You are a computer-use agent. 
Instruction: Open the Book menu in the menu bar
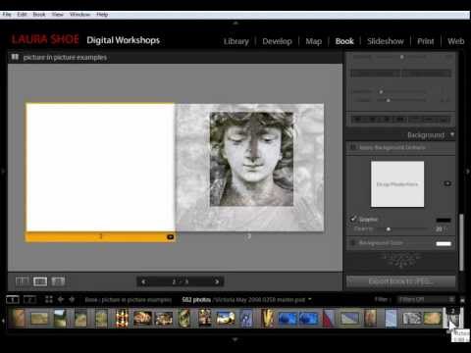click(39, 15)
